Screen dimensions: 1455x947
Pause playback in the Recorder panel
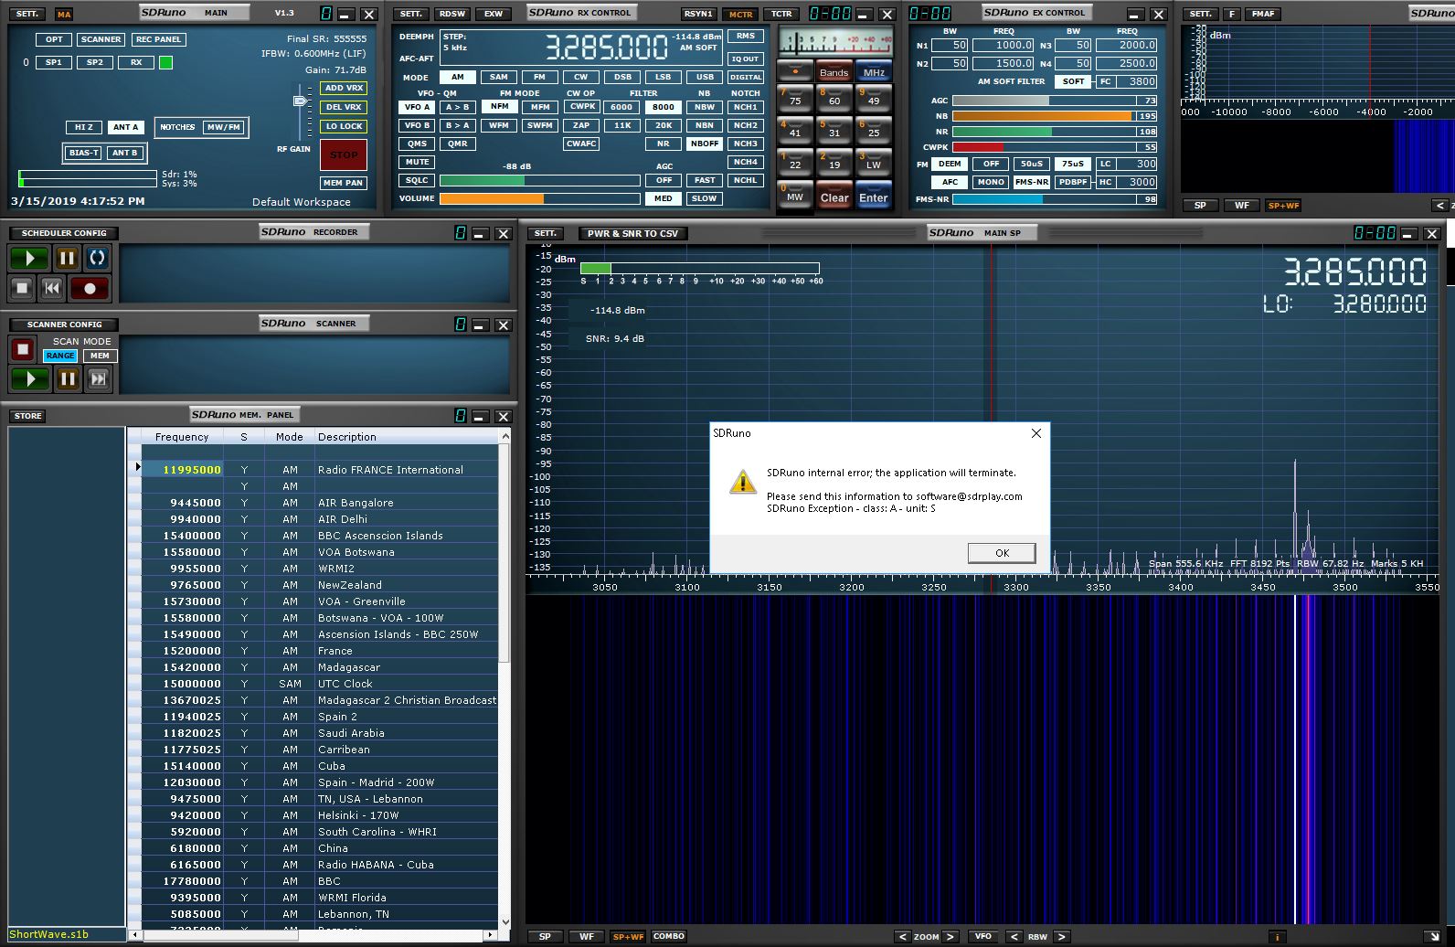(67, 259)
